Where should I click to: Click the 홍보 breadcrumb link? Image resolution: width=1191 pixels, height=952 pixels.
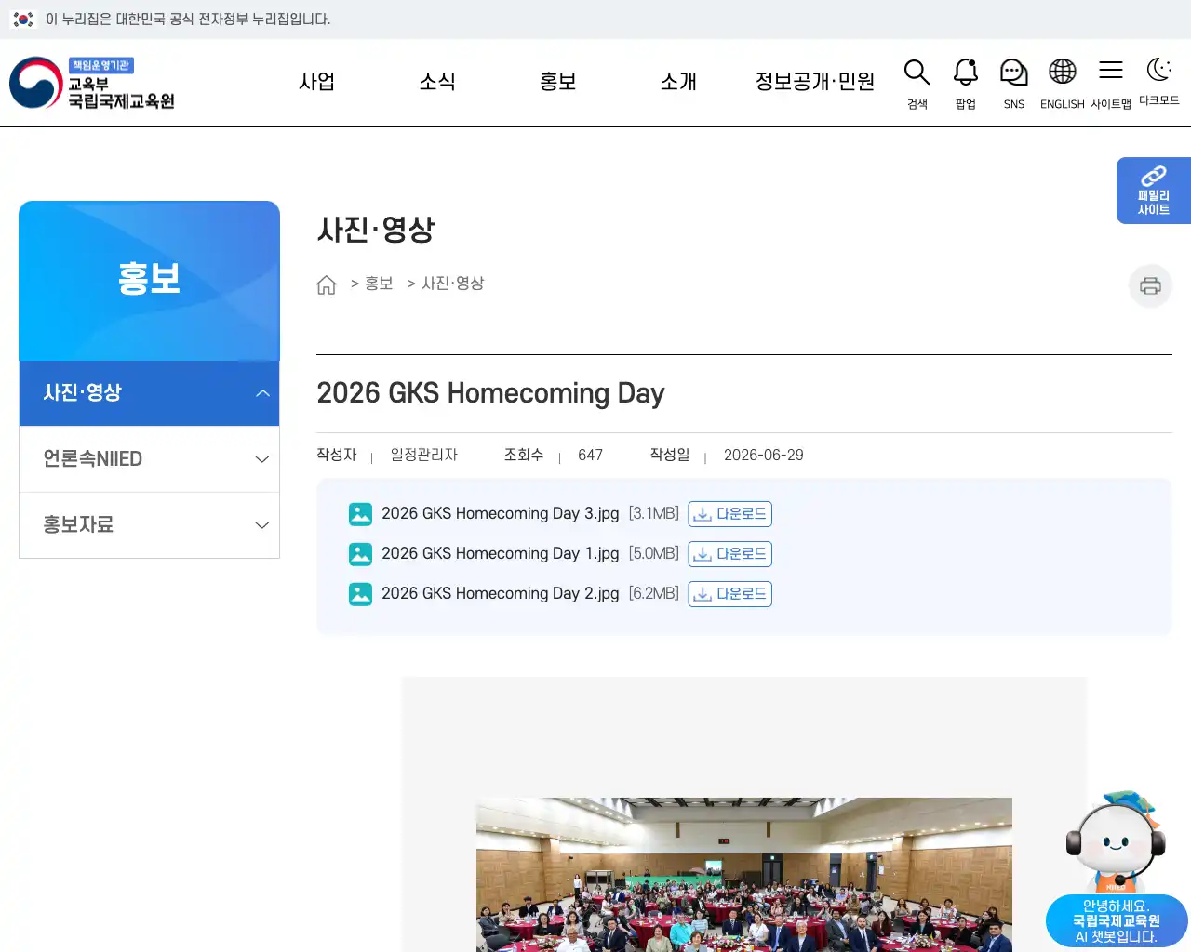pyautogui.click(x=379, y=284)
